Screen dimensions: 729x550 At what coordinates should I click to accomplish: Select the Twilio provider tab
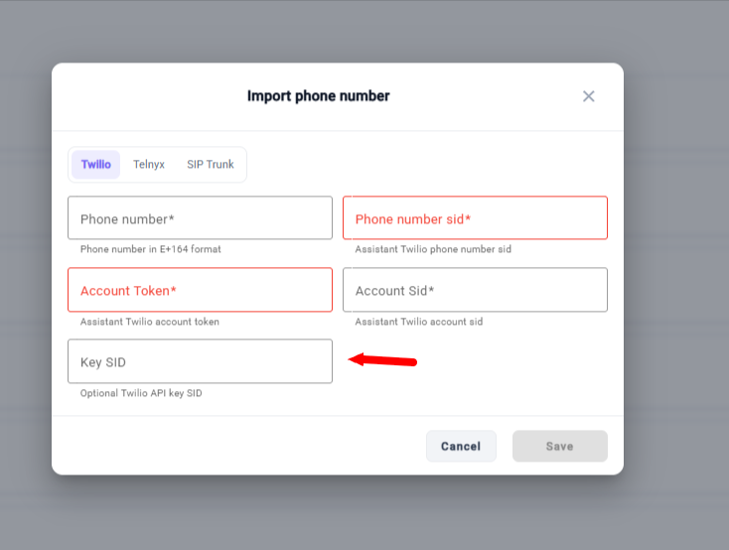pos(95,165)
